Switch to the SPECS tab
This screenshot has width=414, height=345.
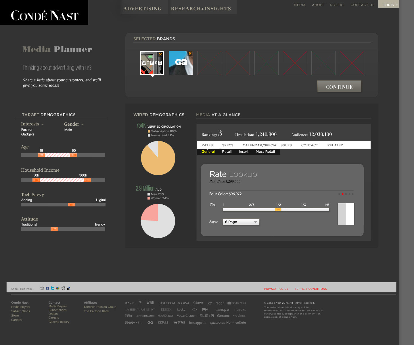[228, 145]
